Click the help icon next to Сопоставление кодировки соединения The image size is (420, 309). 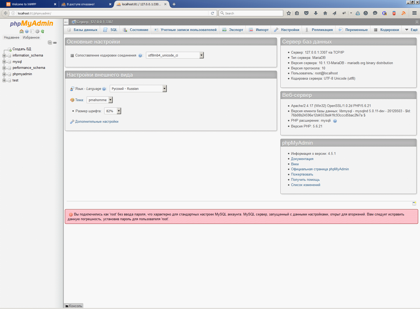pyautogui.click(x=140, y=55)
